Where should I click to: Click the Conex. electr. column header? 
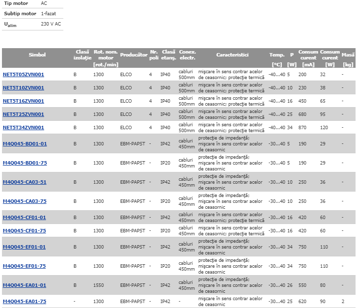pyautogui.click(x=187, y=55)
